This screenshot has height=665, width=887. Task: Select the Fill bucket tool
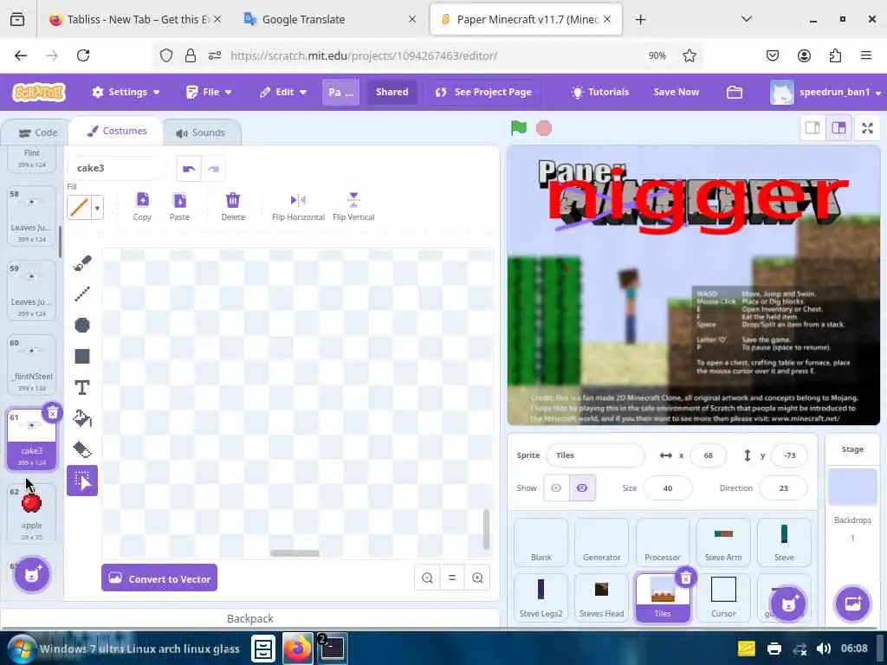[x=82, y=418]
